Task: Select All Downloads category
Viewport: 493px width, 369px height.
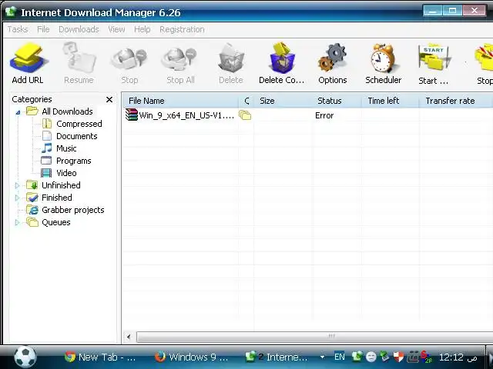Action: click(x=67, y=111)
